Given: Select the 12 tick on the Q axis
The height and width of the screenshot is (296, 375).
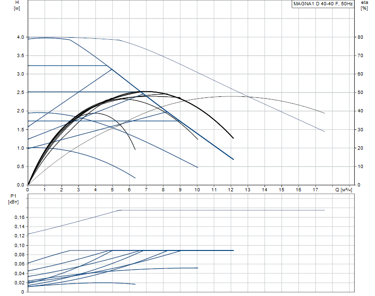Looking at the screenshot, I should pos(231,189).
